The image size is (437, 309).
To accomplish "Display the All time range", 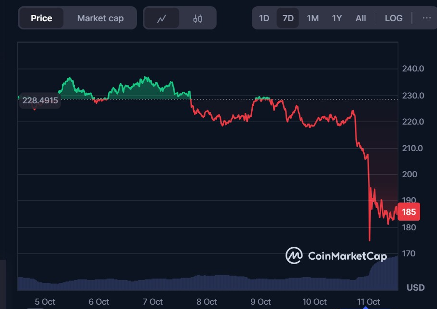I will point(361,18).
